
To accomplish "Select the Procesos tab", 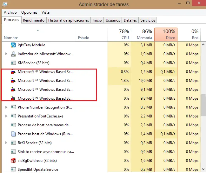I will coord(11,20).
